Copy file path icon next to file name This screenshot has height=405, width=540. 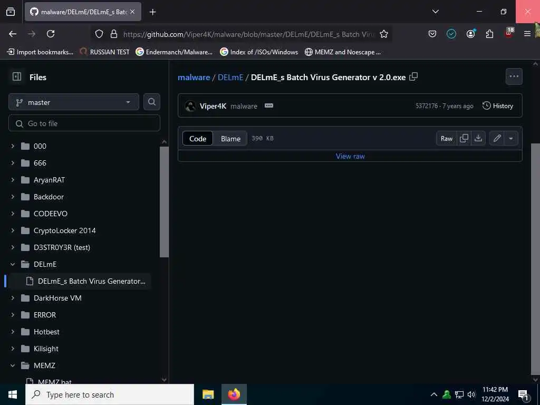pos(413,77)
